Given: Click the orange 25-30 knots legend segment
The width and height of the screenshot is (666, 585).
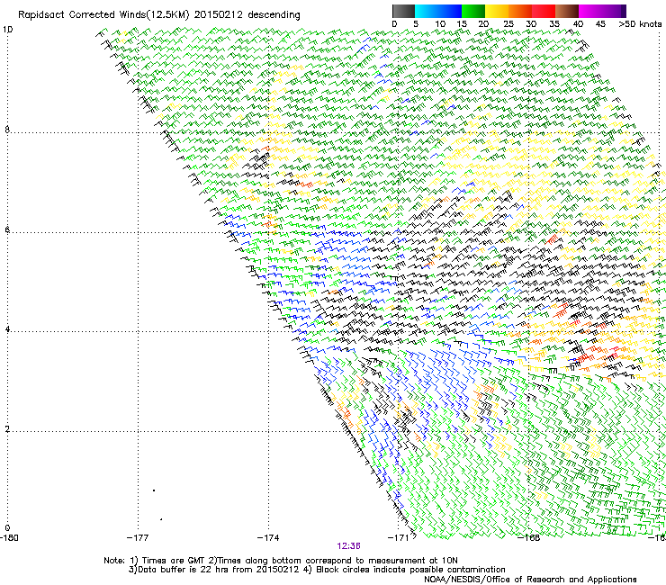Looking at the screenshot, I should [x=520, y=11].
